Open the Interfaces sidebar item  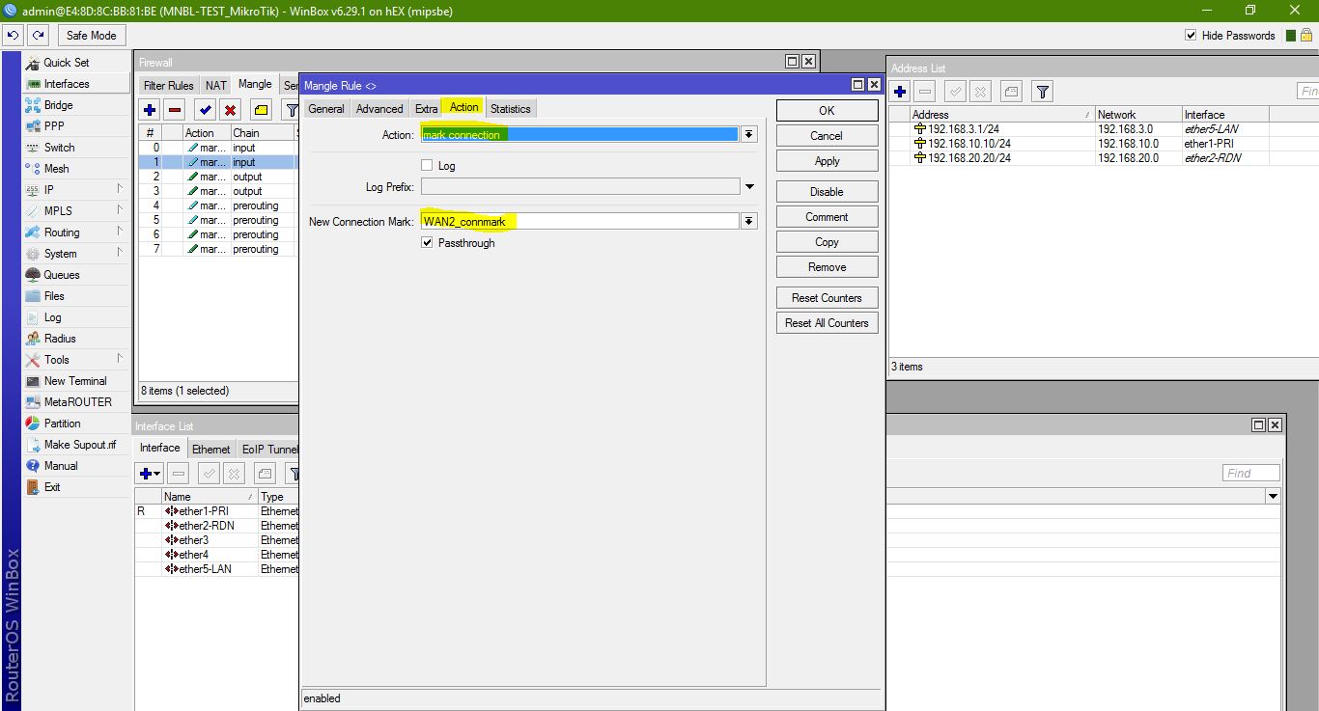(x=66, y=84)
